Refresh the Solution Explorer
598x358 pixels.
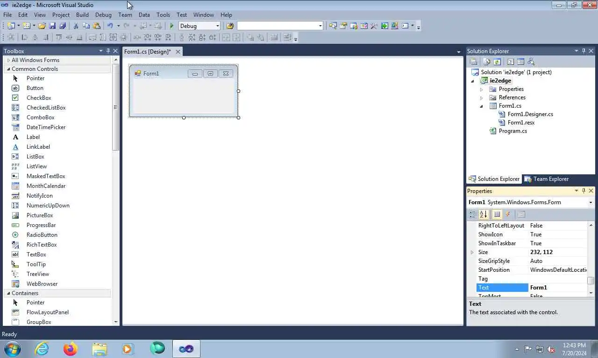tap(497, 62)
